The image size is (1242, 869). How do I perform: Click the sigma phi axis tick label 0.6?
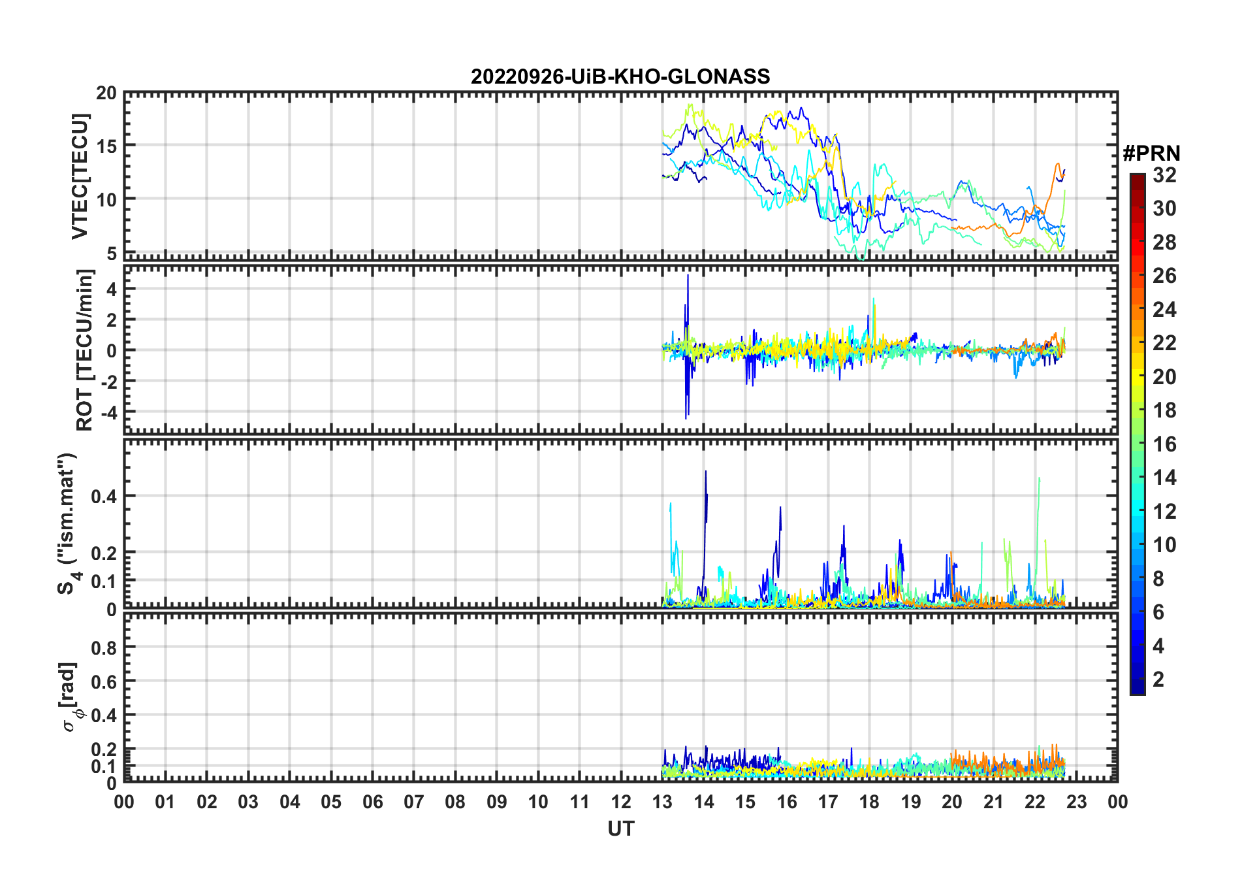tap(104, 682)
